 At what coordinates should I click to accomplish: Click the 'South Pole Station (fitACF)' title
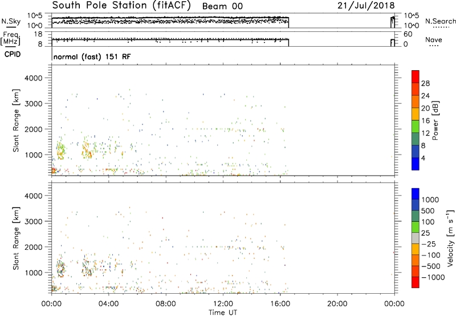click(121, 5)
